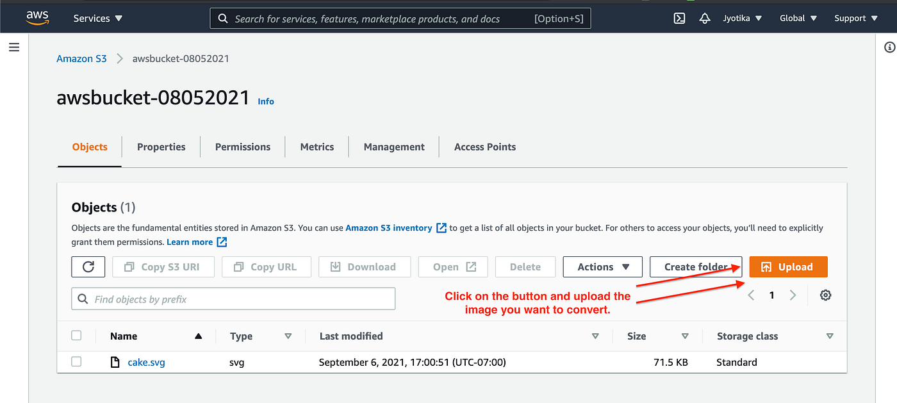Open the Actions dropdown
The height and width of the screenshot is (403, 897).
(602, 267)
